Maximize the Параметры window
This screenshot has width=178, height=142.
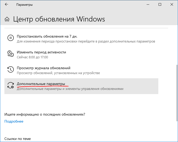(160, 5)
